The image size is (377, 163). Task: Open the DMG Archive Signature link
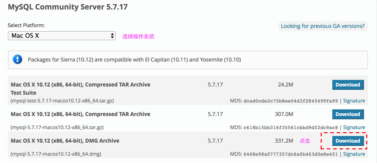[x=354, y=154]
